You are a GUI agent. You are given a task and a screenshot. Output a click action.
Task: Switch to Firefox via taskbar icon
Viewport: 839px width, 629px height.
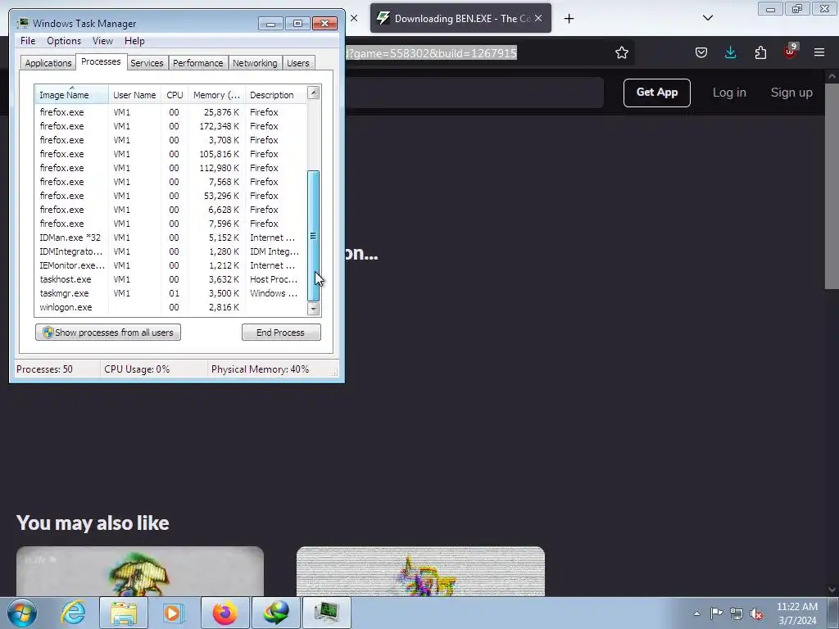(x=224, y=613)
